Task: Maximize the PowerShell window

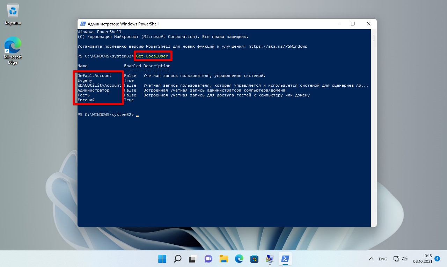Action: 353,24
